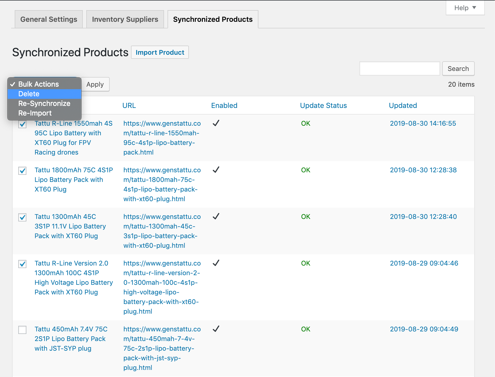Check the Tattu 450mAh 7.4V product checkbox

pos(22,330)
